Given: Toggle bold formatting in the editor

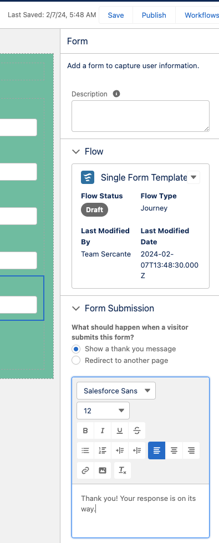Looking at the screenshot, I should tap(85, 431).
